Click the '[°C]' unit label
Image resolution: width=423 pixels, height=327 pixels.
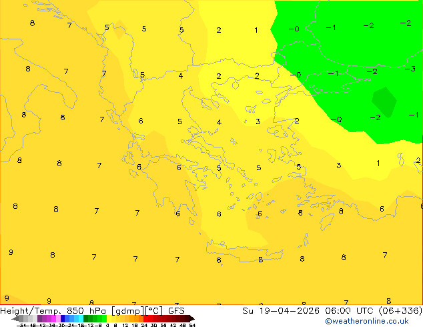point(154,311)
